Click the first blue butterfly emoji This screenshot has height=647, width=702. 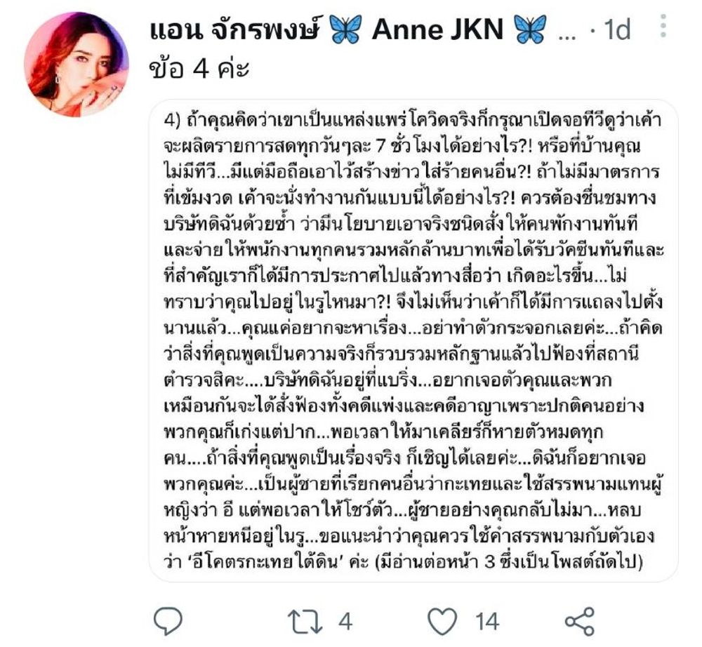point(345,29)
